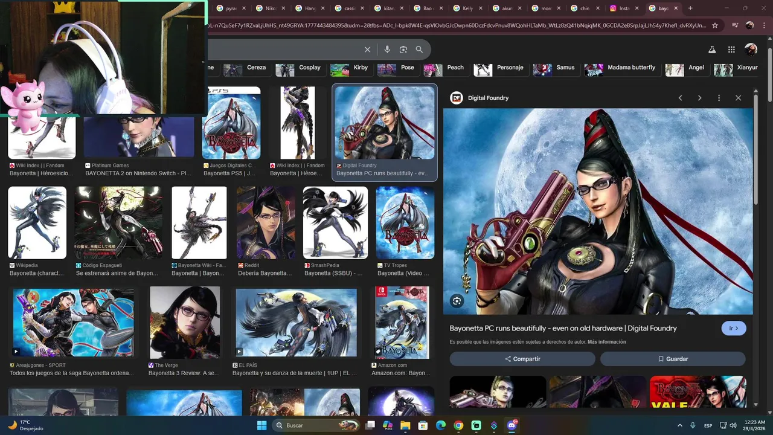Switch ESP keyboard language indicator
The image size is (773, 435).
[x=708, y=425]
